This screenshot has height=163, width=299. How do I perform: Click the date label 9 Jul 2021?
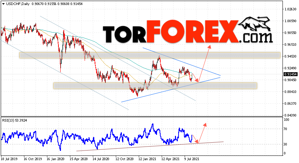(191, 159)
